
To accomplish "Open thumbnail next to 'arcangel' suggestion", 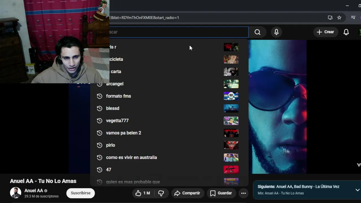I will coord(231,84).
